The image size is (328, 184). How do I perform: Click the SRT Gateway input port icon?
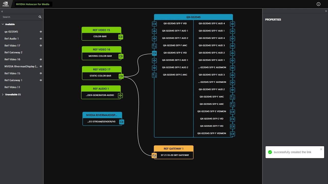click(x=154, y=155)
